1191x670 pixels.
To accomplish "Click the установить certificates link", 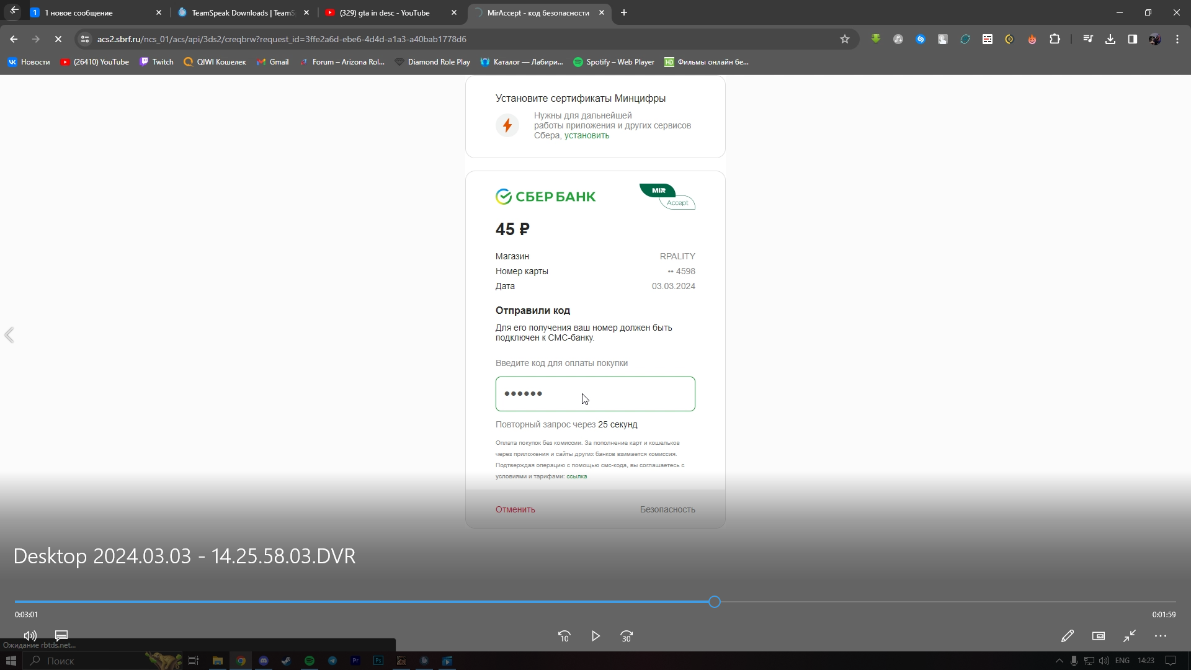I will (x=586, y=135).
